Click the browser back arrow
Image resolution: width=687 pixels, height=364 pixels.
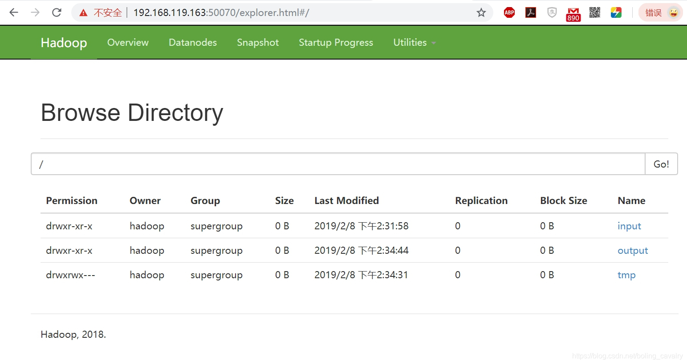pyautogui.click(x=14, y=12)
